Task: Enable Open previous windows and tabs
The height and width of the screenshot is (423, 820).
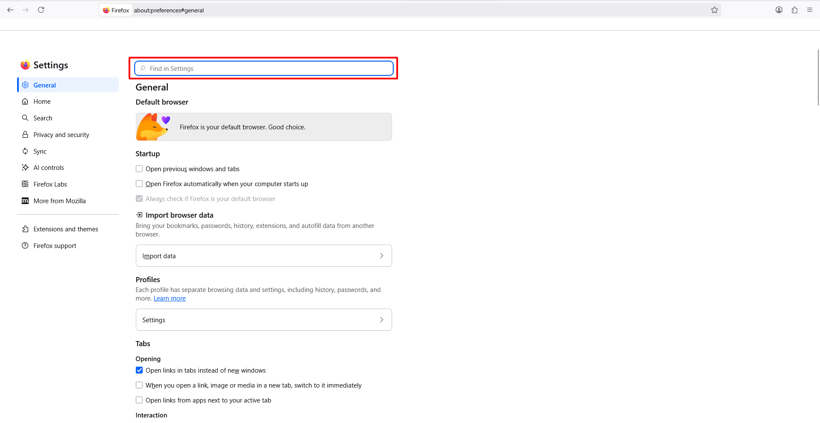Action: tap(139, 169)
